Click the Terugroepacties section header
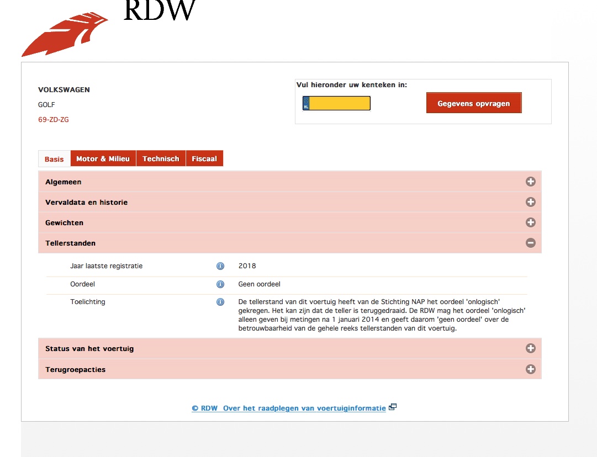597x457 pixels. (x=290, y=369)
